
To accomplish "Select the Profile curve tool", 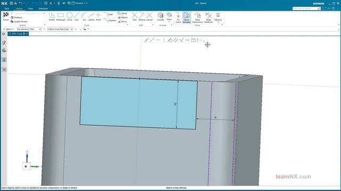I will (x=52, y=16).
